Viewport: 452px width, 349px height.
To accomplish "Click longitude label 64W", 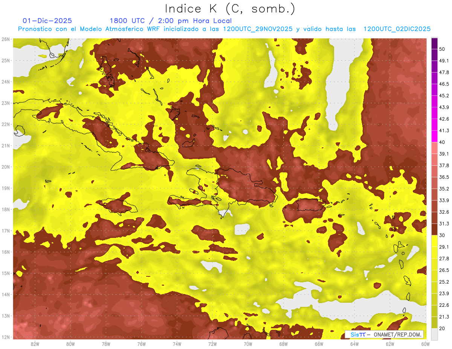I will tap(354, 344).
